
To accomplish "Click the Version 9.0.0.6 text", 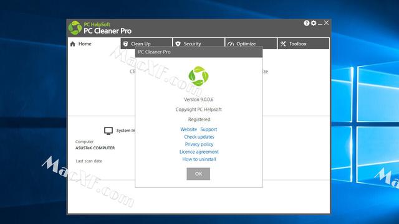I will (199, 100).
